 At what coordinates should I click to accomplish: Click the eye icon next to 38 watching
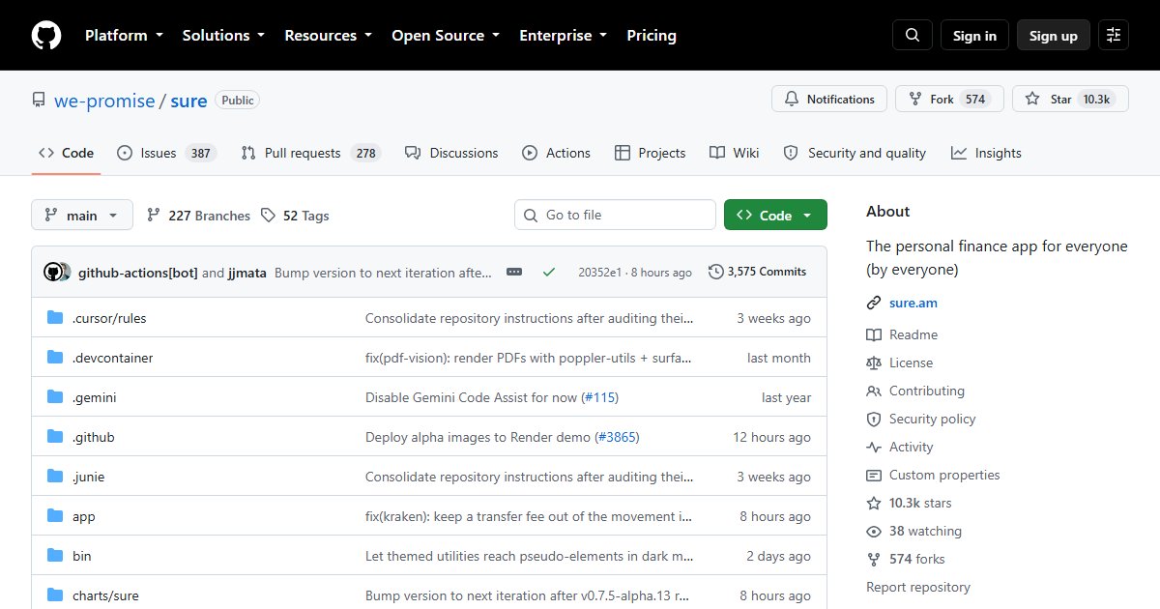[874, 531]
